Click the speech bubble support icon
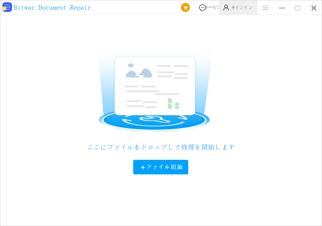The image size is (322, 226). coord(203,8)
